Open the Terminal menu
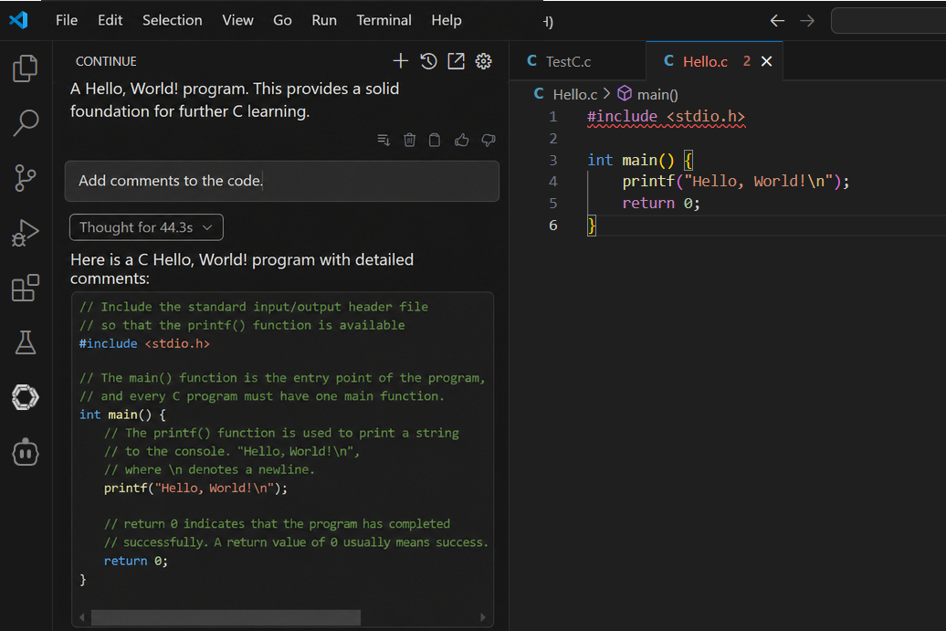The image size is (946, 631). (384, 20)
